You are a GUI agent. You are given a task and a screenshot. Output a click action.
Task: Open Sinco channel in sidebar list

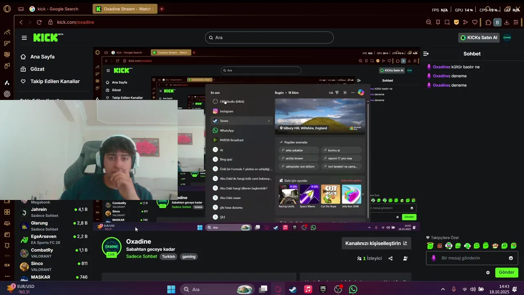(54, 266)
